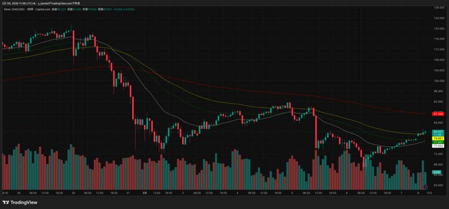Click the 2月 marker on the time axis
Image resolution: width=449 pixels, height=209 pixels.
point(145,193)
